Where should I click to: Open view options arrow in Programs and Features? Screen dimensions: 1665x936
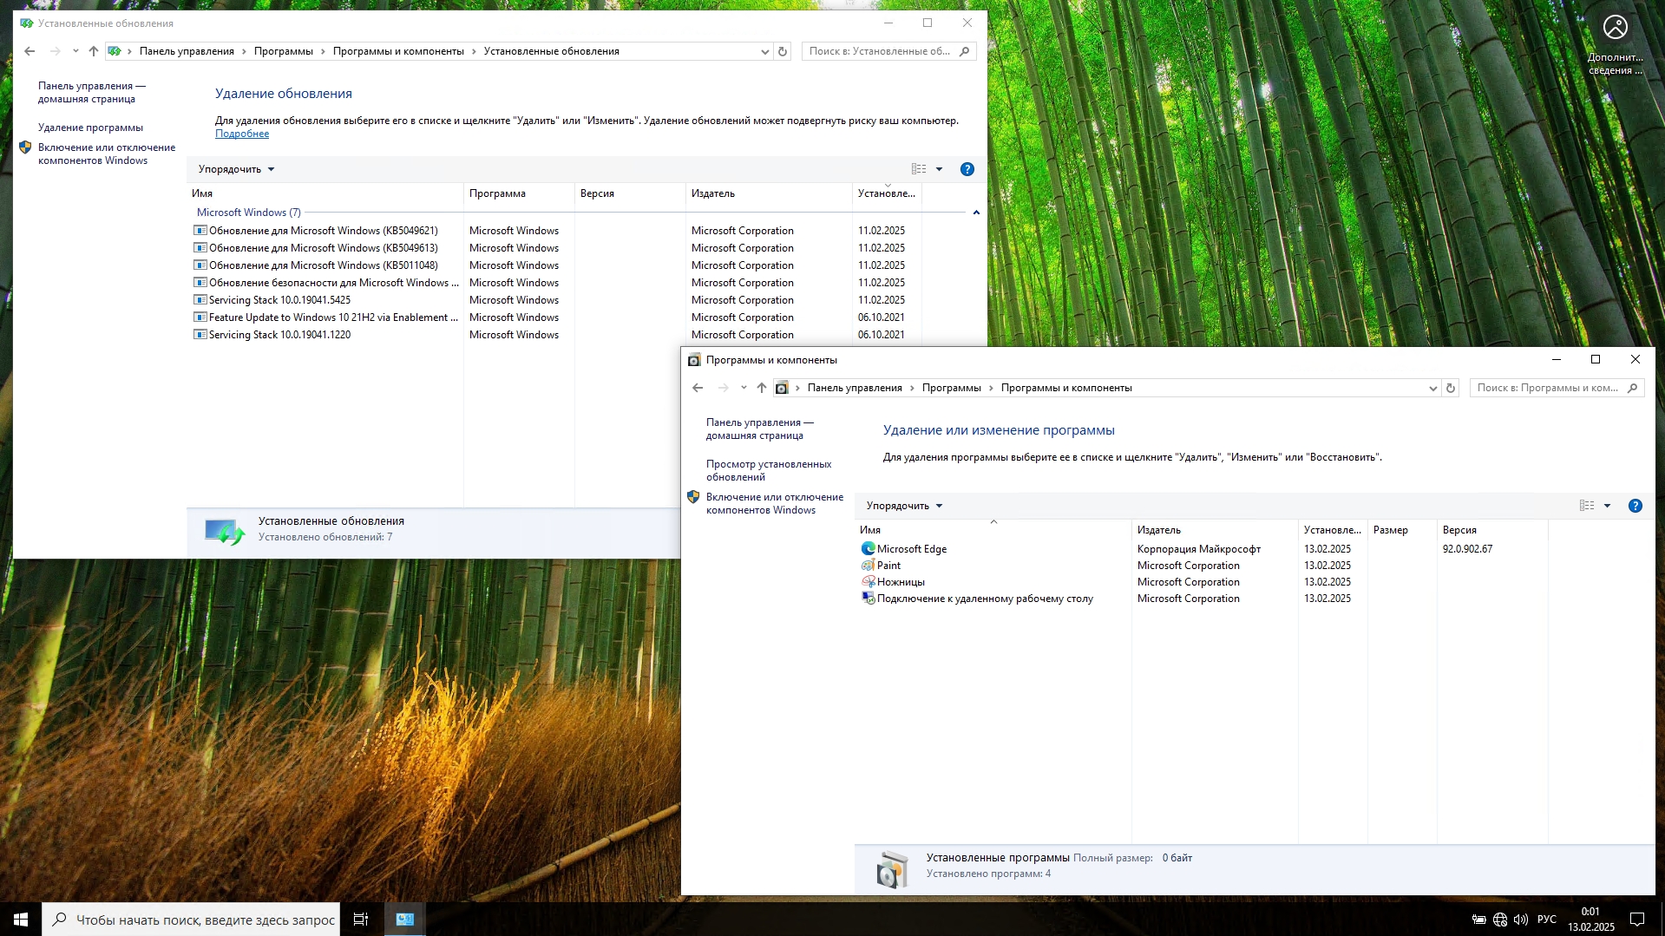1607,506
